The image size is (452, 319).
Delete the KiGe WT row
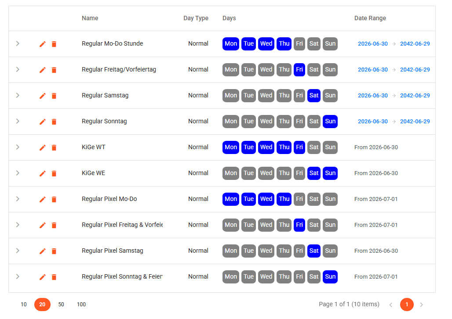click(x=54, y=147)
